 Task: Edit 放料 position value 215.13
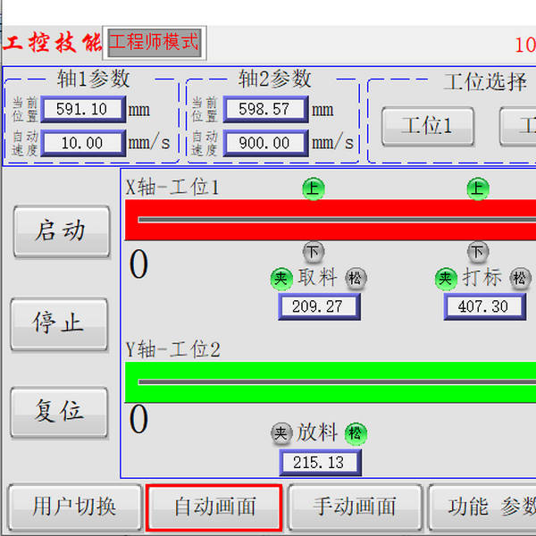coord(321,463)
